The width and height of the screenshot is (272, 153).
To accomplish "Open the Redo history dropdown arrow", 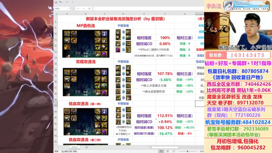I will click(x=69, y=2).
